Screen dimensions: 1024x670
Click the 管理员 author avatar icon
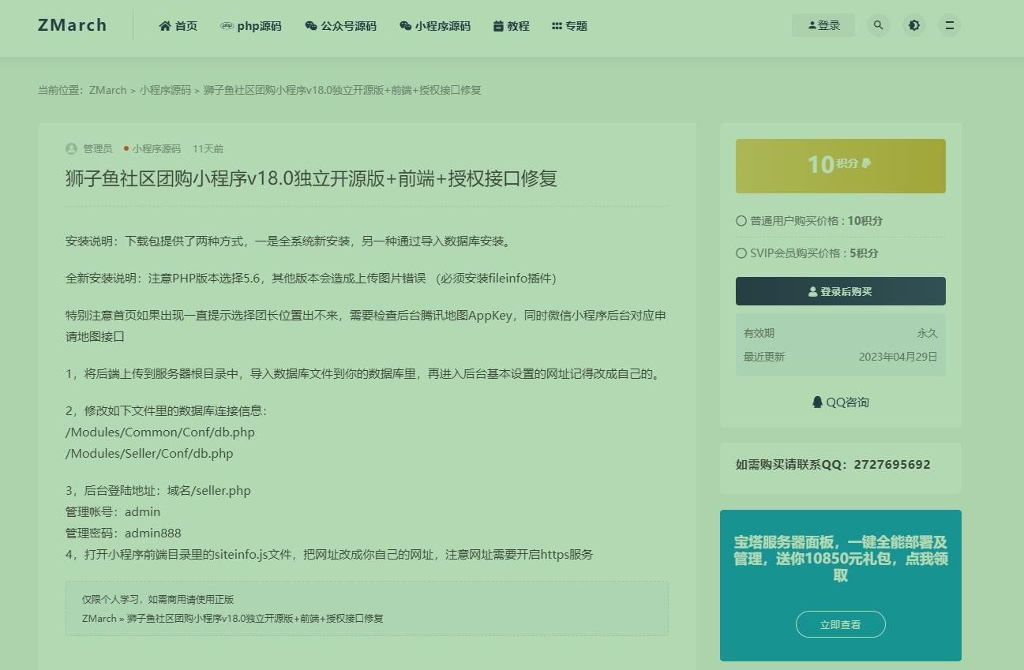71,148
